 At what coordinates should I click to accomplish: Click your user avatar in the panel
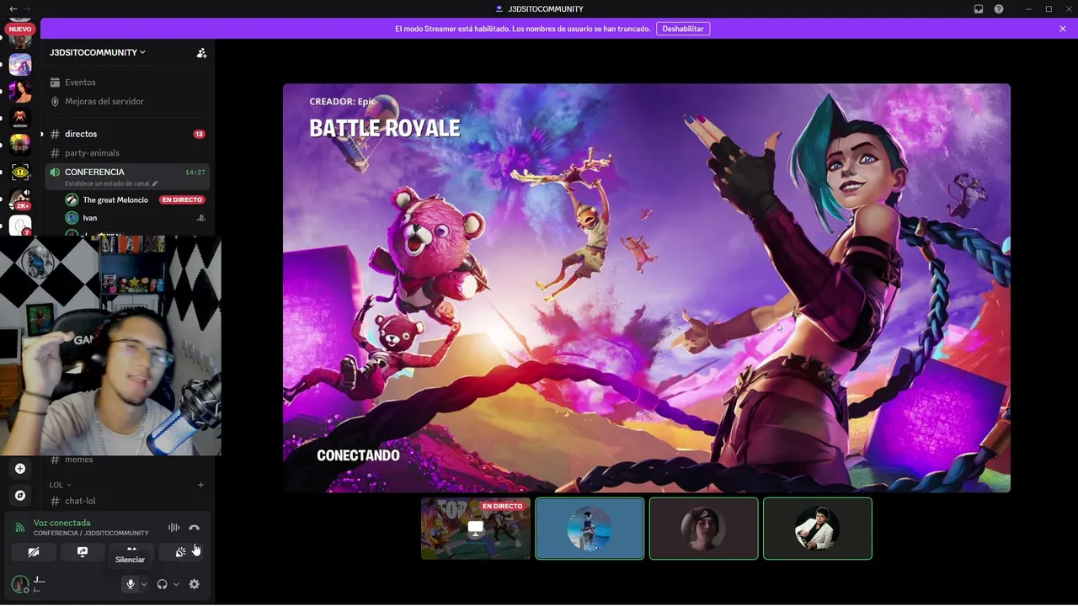(19, 583)
